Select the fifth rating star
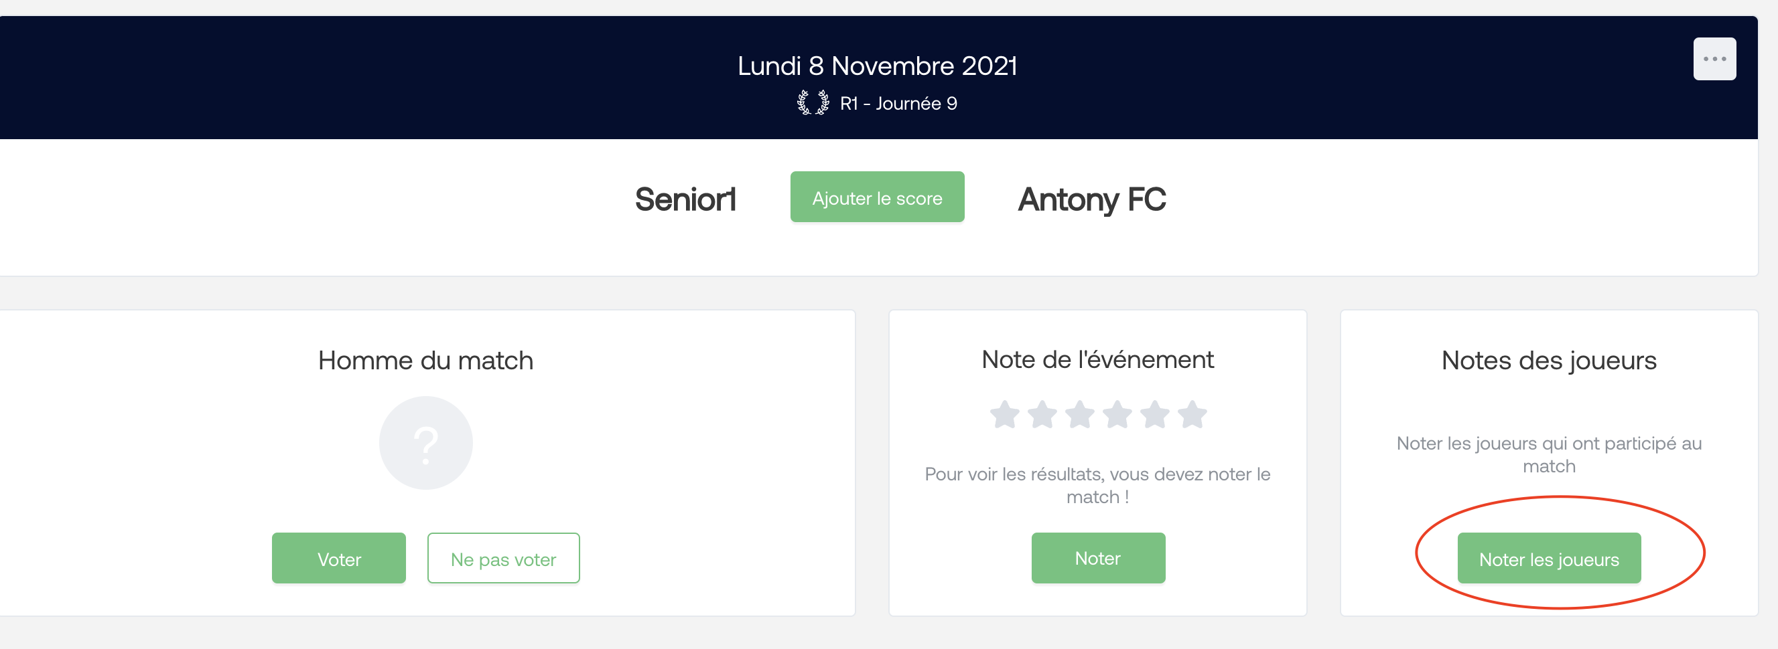 click(1155, 415)
